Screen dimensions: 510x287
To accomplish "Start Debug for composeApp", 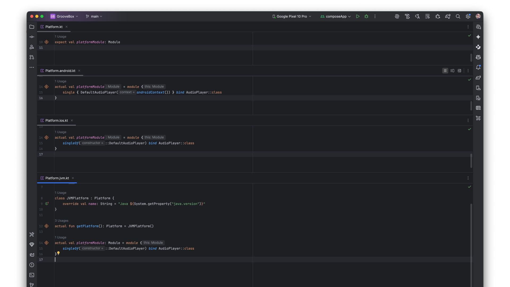I will pyautogui.click(x=366, y=16).
